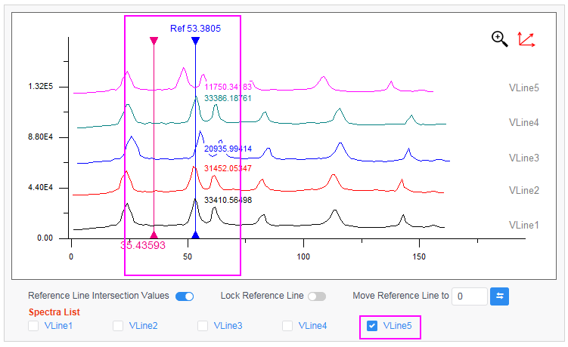Show the VLine4 spectrum via its checkbox

click(287, 326)
